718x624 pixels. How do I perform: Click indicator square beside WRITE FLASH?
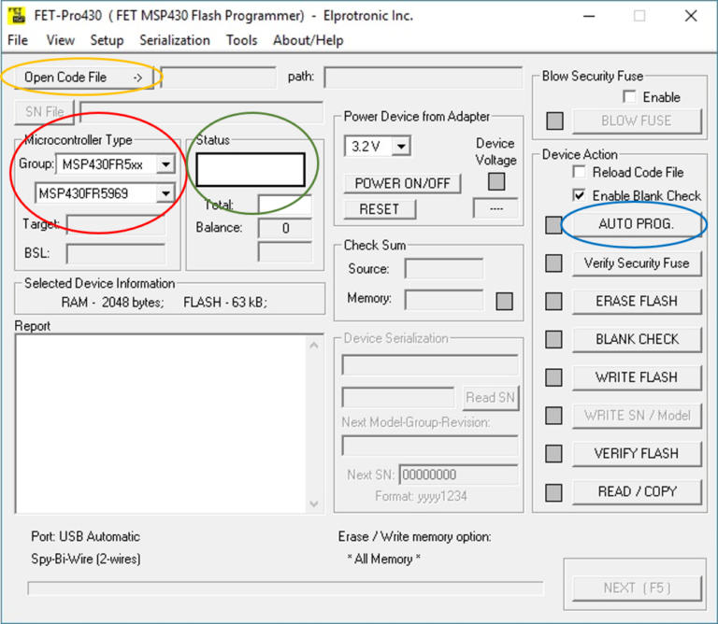click(x=553, y=377)
